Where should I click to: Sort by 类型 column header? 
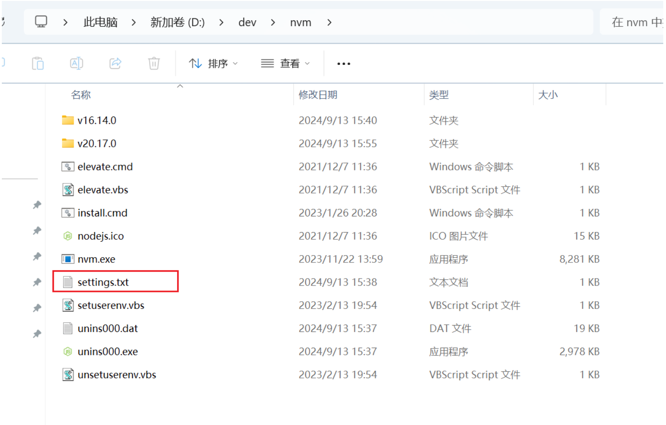click(x=439, y=95)
